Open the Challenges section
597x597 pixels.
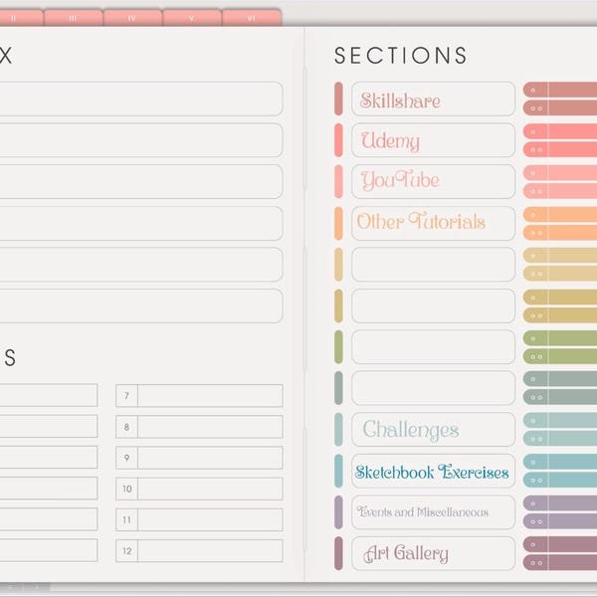(433, 430)
